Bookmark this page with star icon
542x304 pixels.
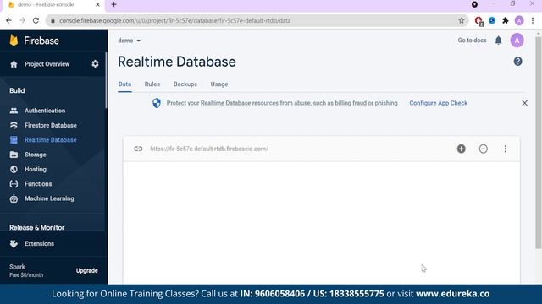point(461,20)
